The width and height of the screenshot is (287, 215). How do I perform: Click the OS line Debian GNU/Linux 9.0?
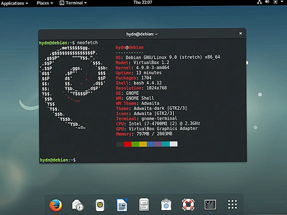pos(168,57)
